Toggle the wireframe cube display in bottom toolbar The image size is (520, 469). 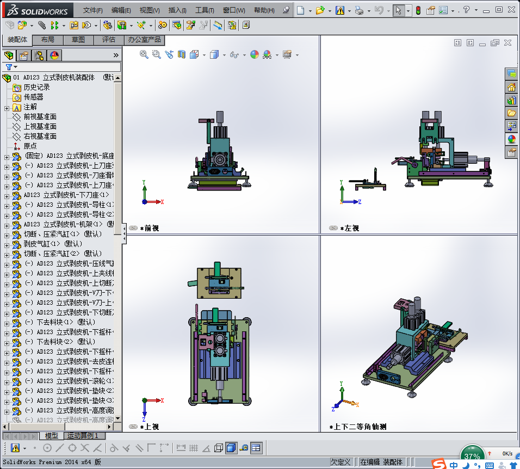(219, 448)
